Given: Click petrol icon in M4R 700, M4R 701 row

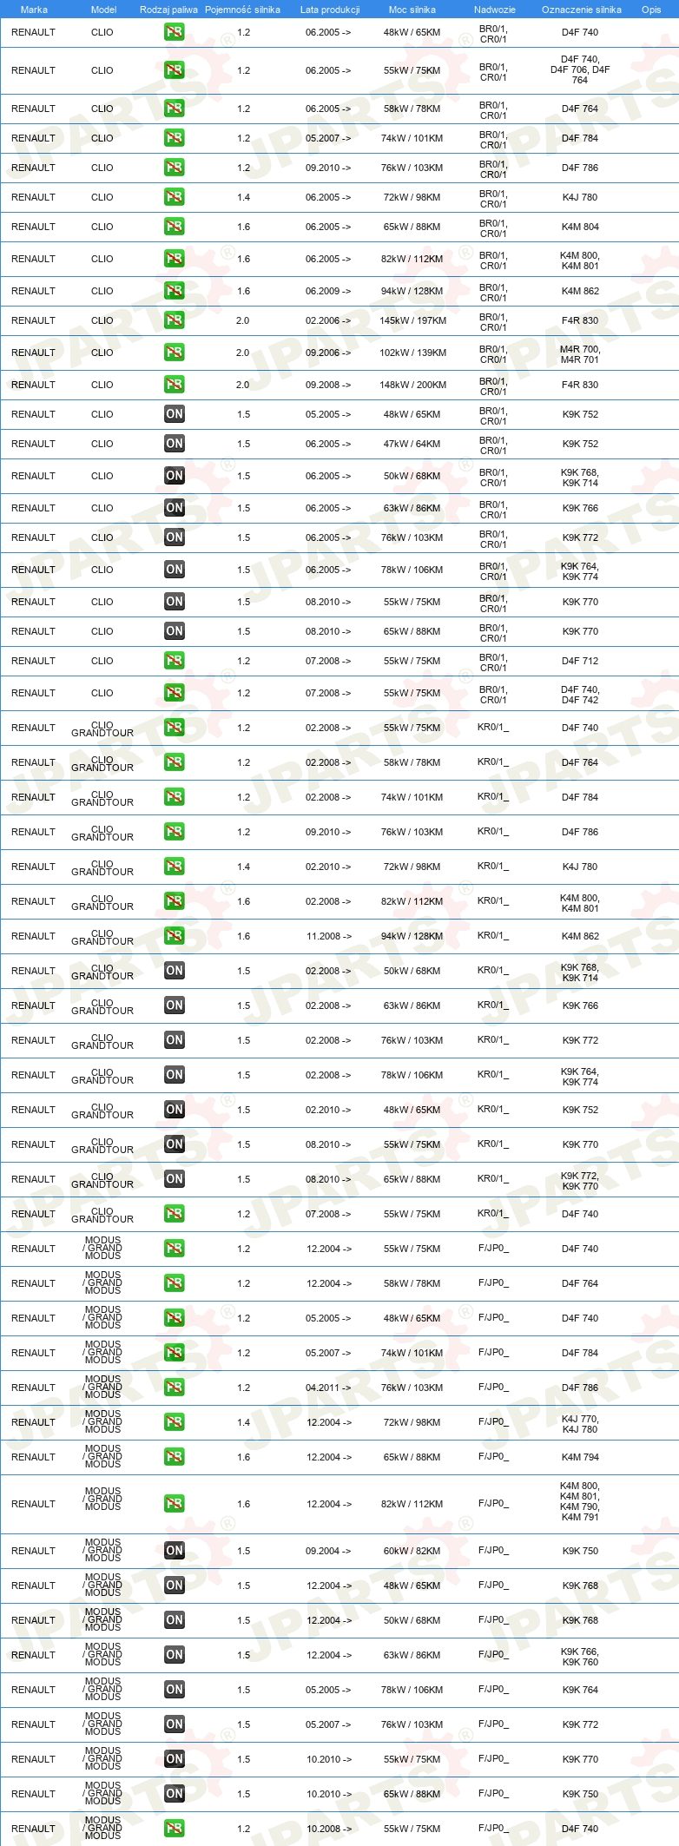Looking at the screenshot, I should point(174,353).
